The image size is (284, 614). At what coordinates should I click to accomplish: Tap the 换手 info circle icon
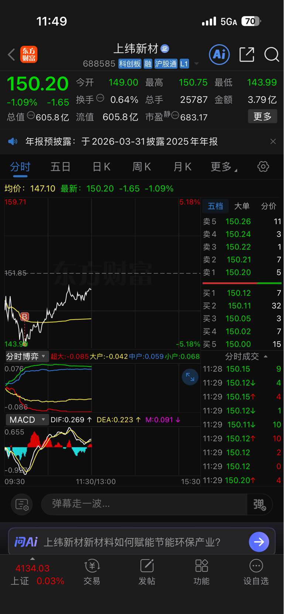(x=100, y=98)
